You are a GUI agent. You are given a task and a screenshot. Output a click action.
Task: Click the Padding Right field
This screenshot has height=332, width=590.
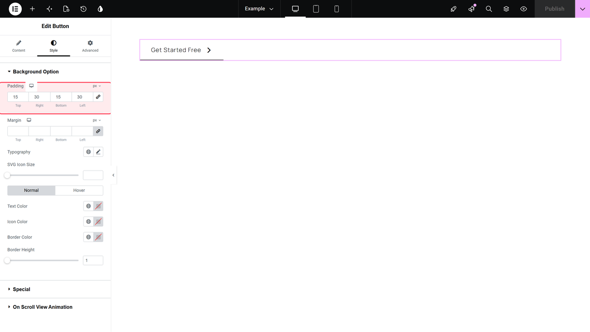(39, 97)
